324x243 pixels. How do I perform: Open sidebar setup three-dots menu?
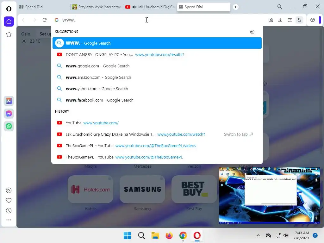tap(9, 220)
